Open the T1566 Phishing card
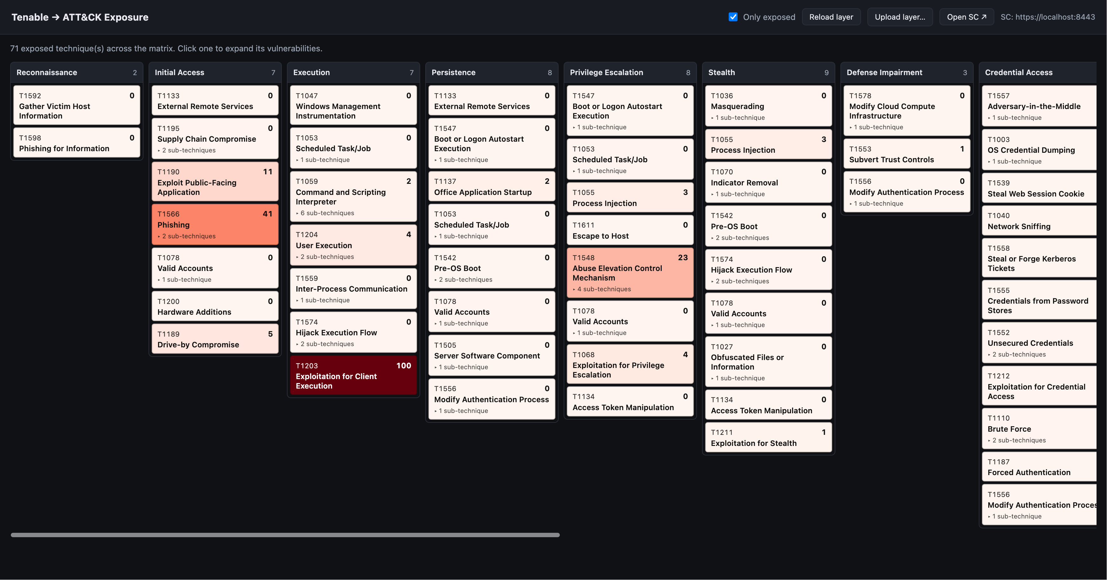 215,224
